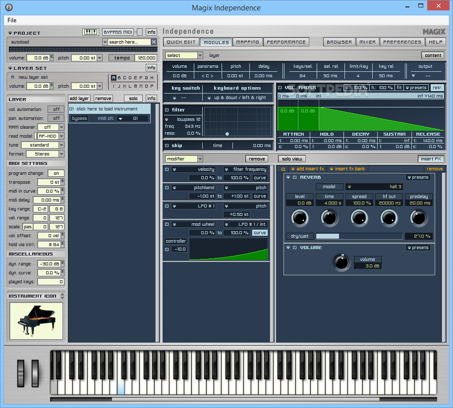Click the add layer button
This screenshot has width=453, height=408.
(x=79, y=99)
